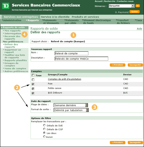Open Mes rapports in sidebar

point(13,31)
